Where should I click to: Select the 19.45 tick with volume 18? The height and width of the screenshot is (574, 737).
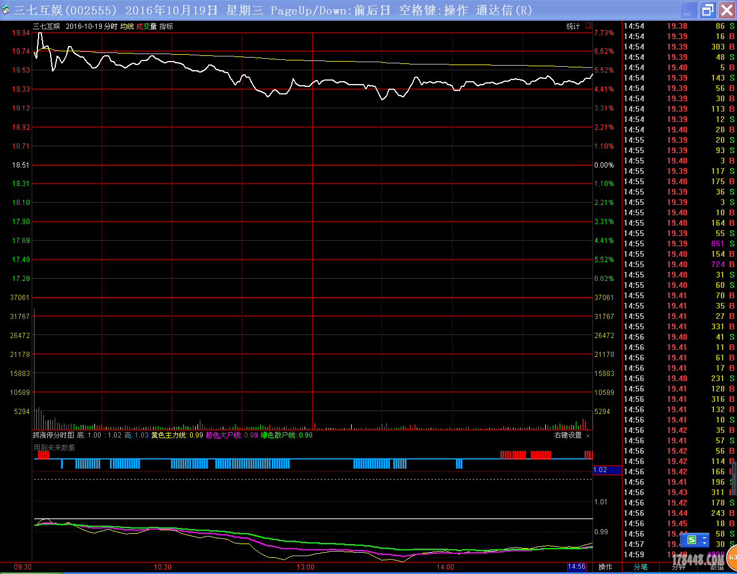pyautogui.click(x=679, y=523)
